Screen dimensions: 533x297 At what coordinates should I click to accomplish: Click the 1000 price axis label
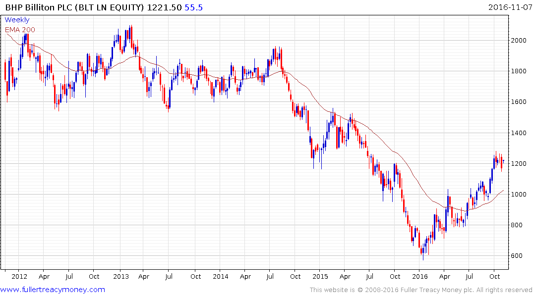519,195
